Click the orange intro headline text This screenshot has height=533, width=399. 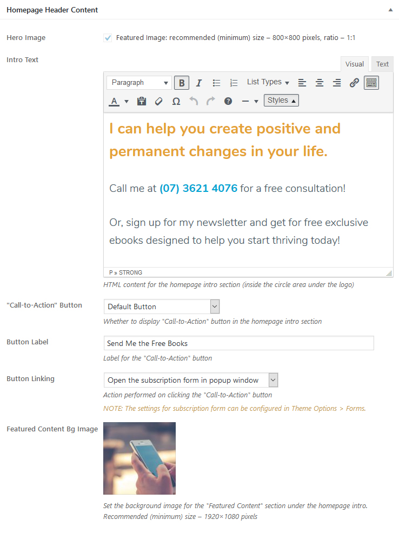coord(225,139)
